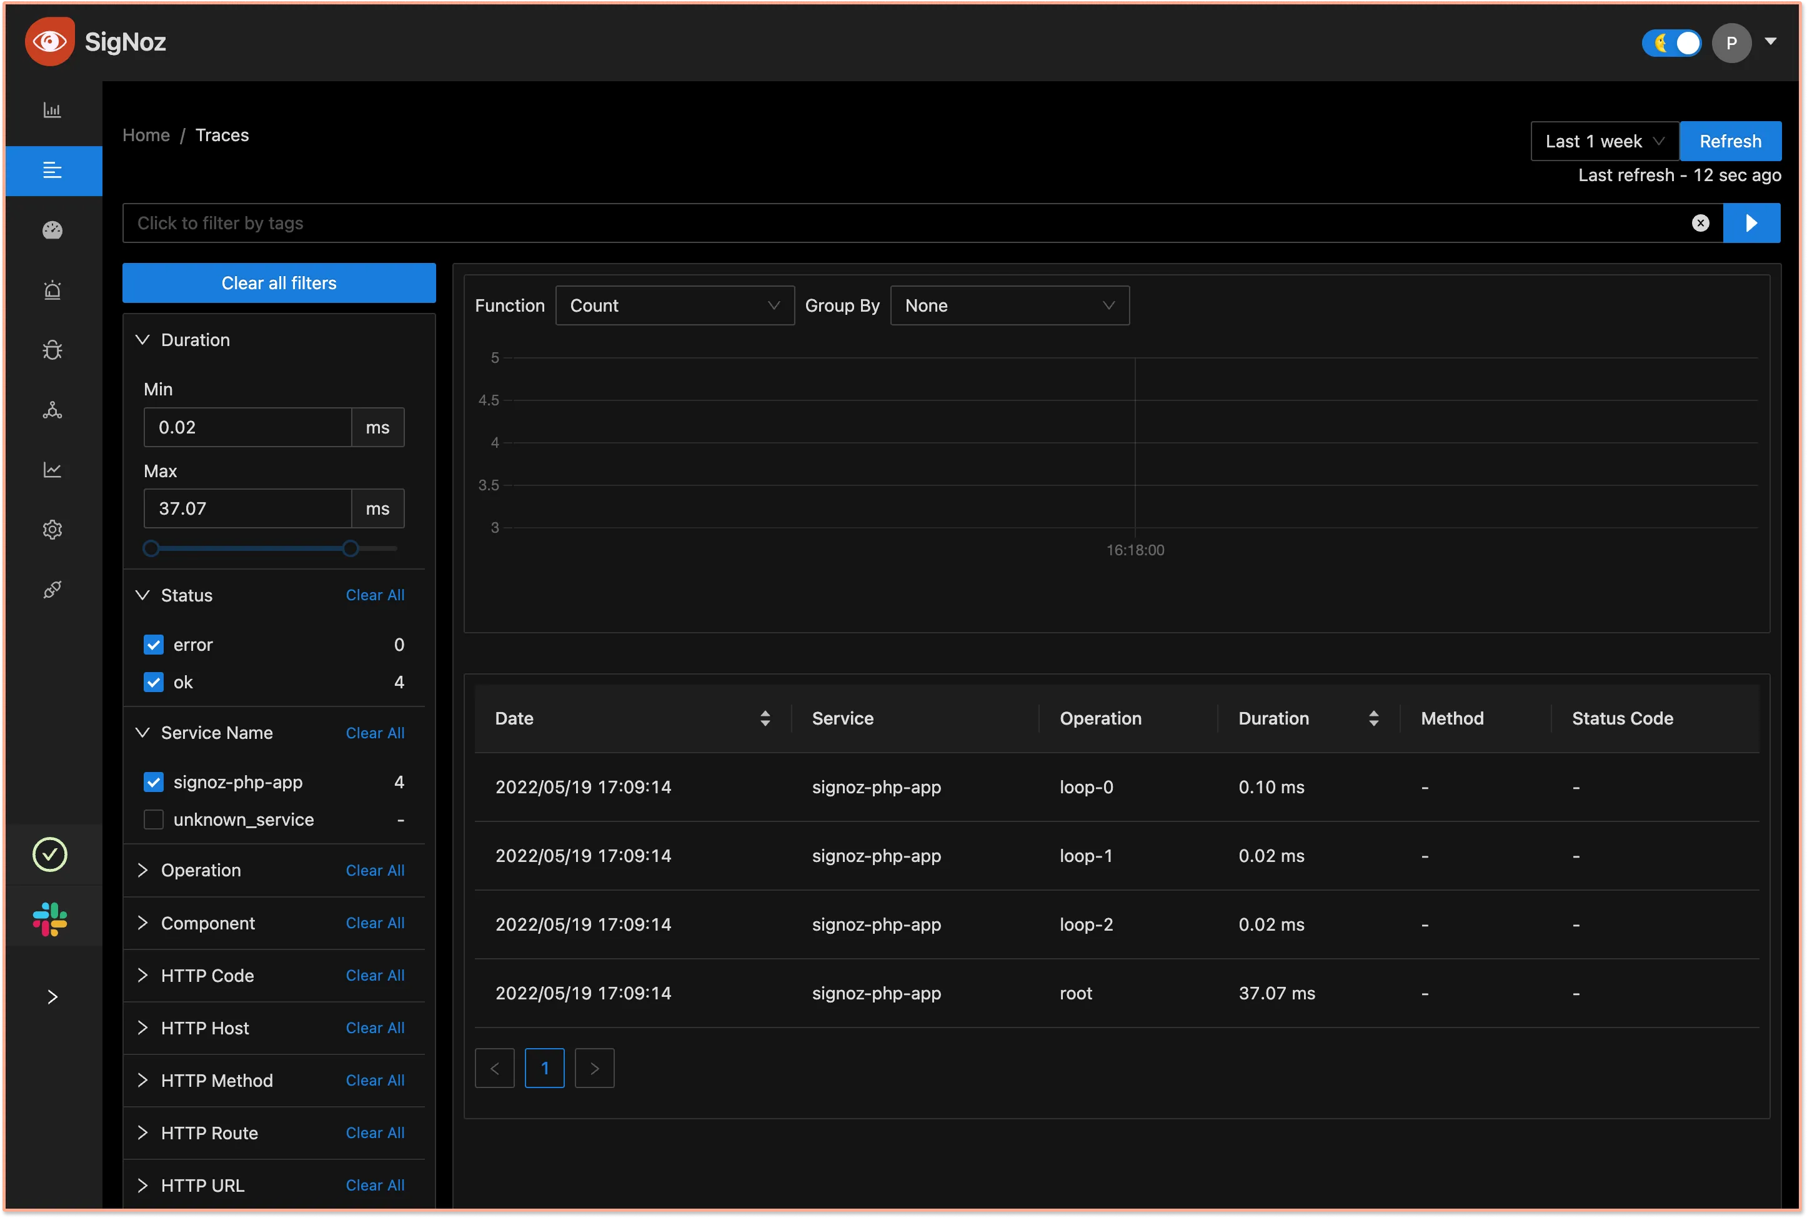Open the loop-2 trace row
Viewport: 1807px width, 1218px height.
(x=1117, y=924)
